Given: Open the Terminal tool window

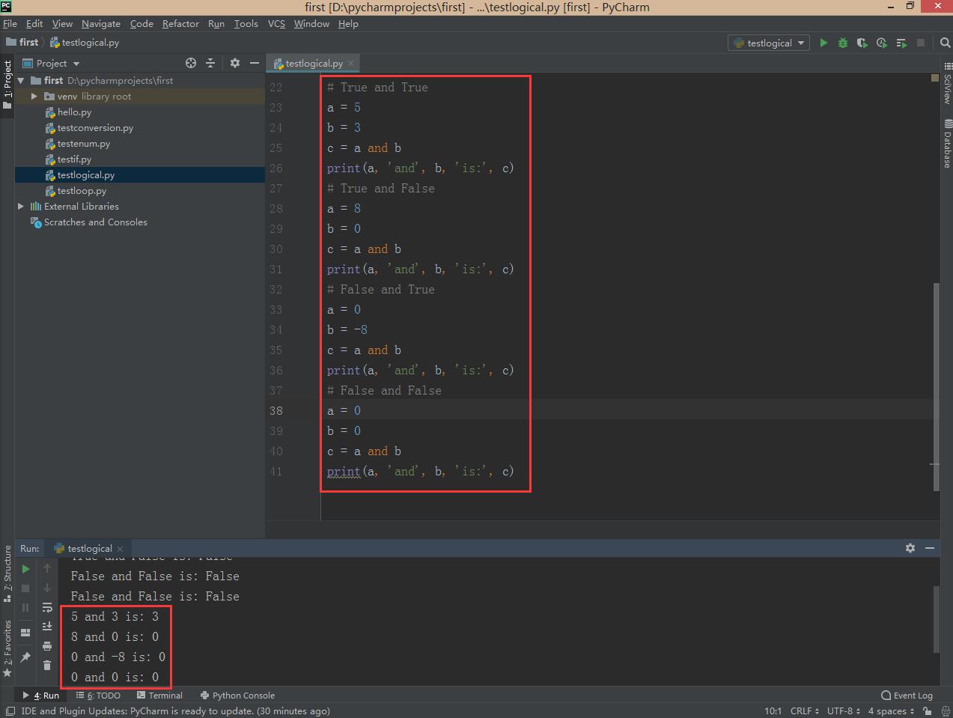Looking at the screenshot, I should tap(159, 696).
